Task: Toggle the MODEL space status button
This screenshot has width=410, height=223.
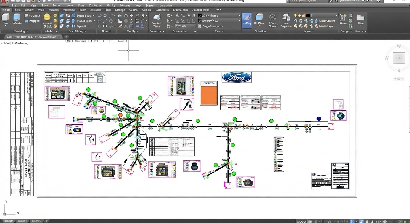Action: [301, 221]
